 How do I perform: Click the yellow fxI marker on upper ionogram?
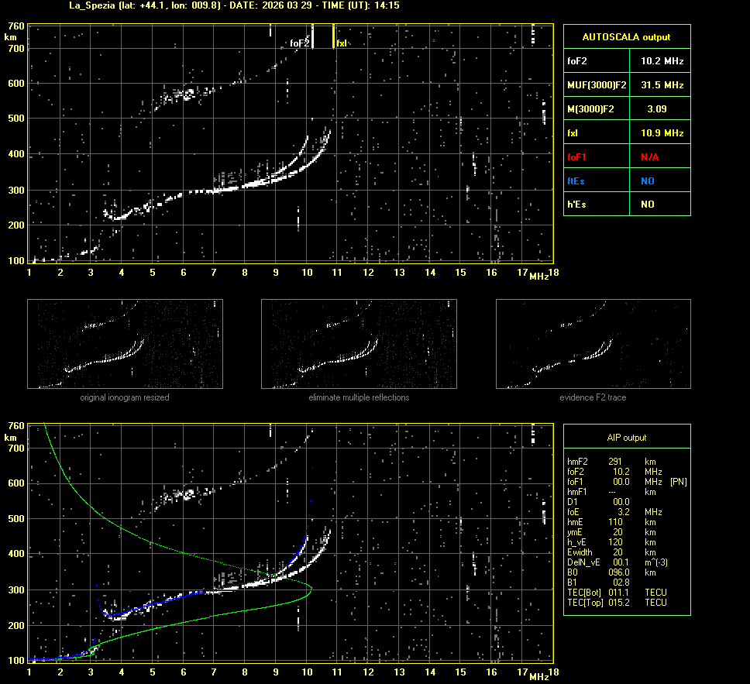(334, 36)
